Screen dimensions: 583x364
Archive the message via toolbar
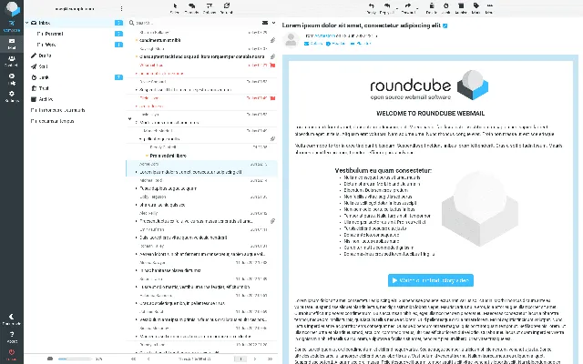click(461, 8)
